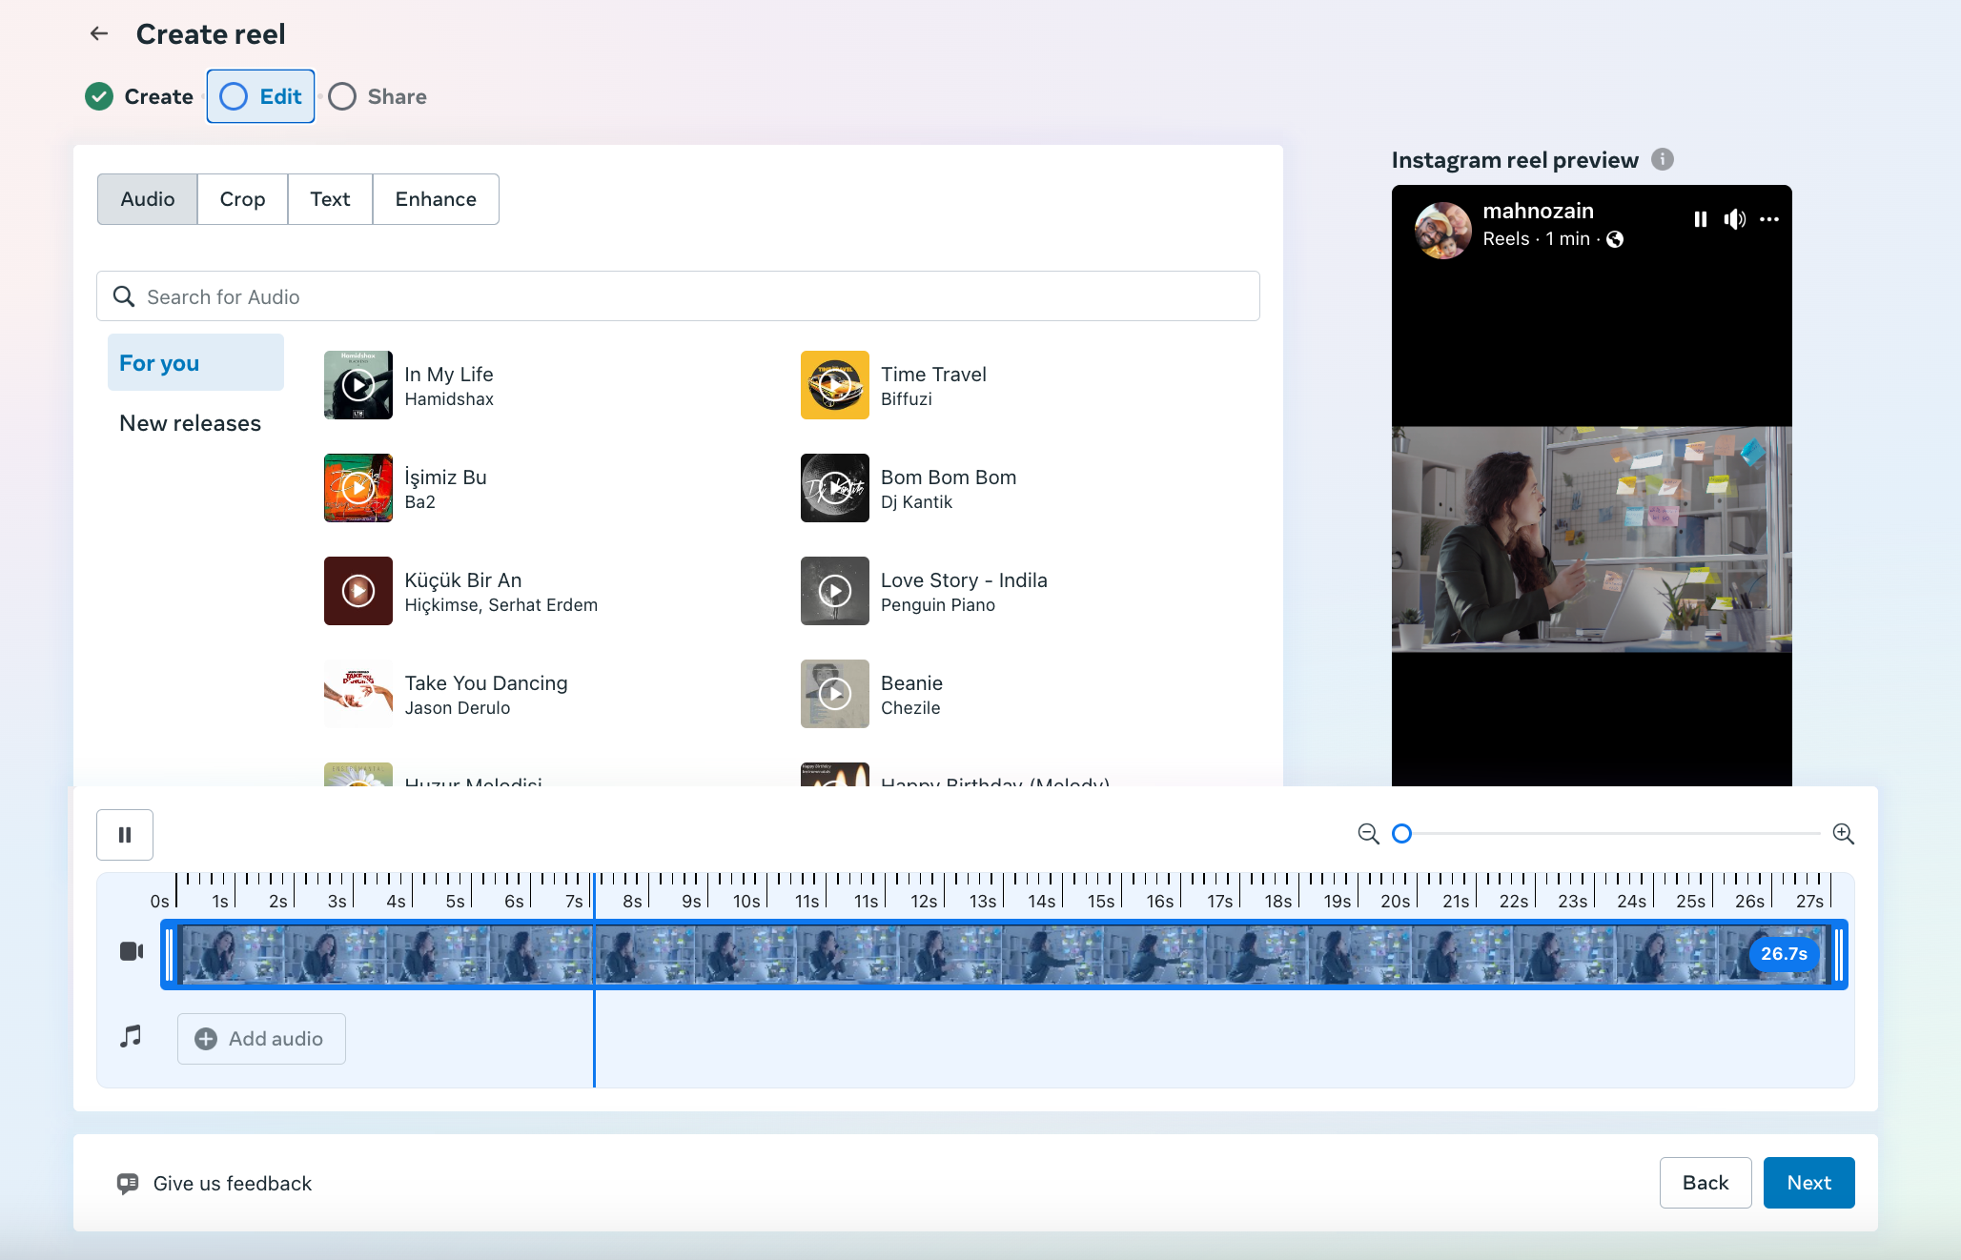
Task: Click the 20s mark on the timeline ruler
Action: click(x=1396, y=901)
